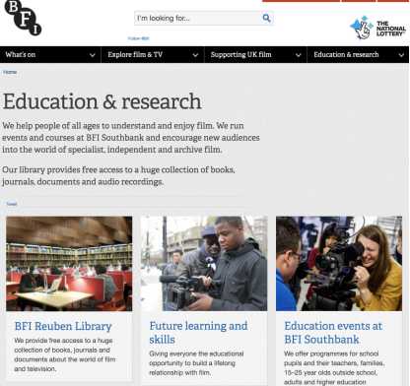Expand the Education & research chevron

coord(401,55)
